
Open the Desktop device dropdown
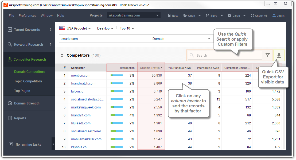click(105, 28)
